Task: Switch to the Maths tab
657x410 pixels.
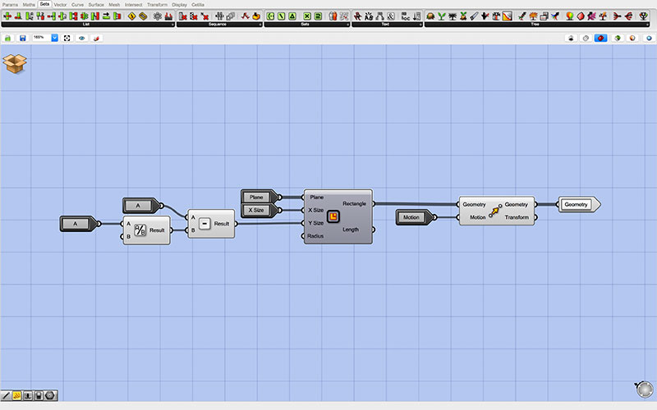Action: [29, 5]
